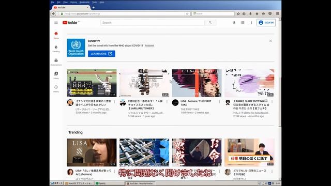
Task: Select Home in the left sidebar
Action: click(x=56, y=35)
